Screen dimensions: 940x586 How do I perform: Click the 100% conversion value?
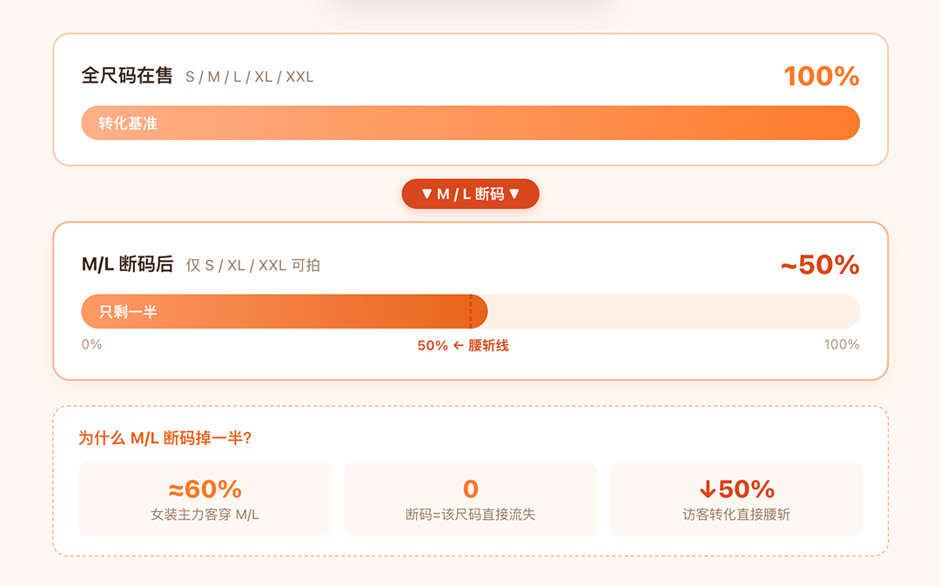tap(822, 77)
